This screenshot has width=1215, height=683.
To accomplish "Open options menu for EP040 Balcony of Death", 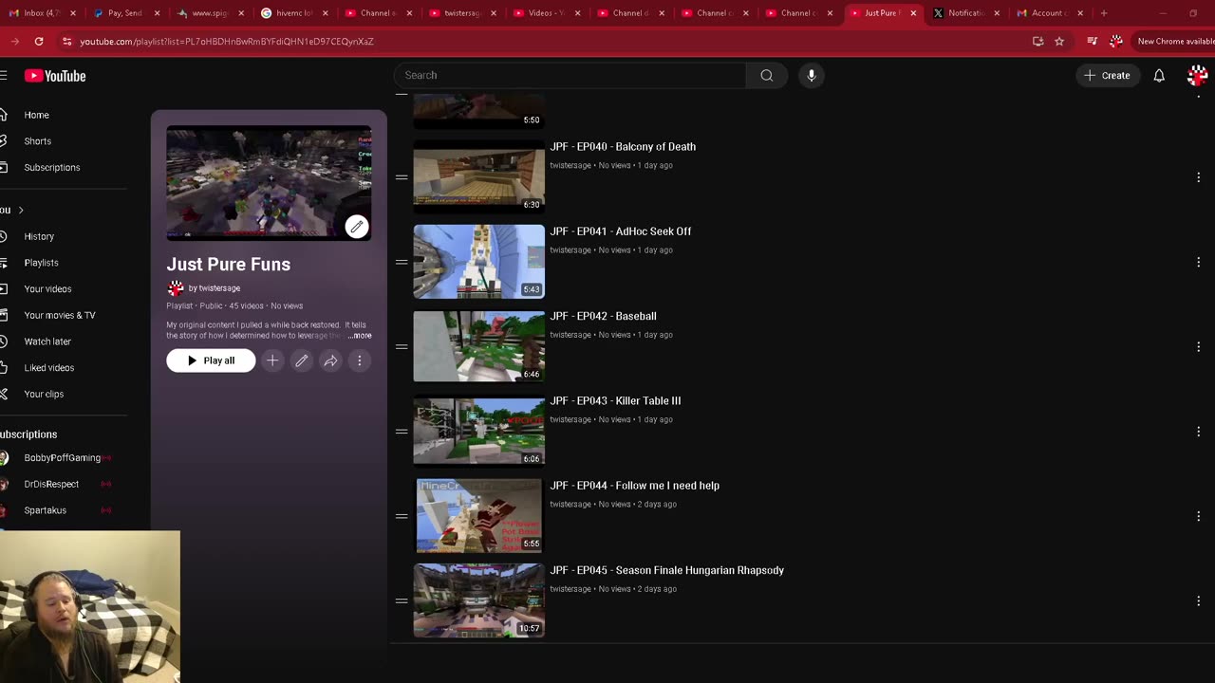I will [1198, 177].
